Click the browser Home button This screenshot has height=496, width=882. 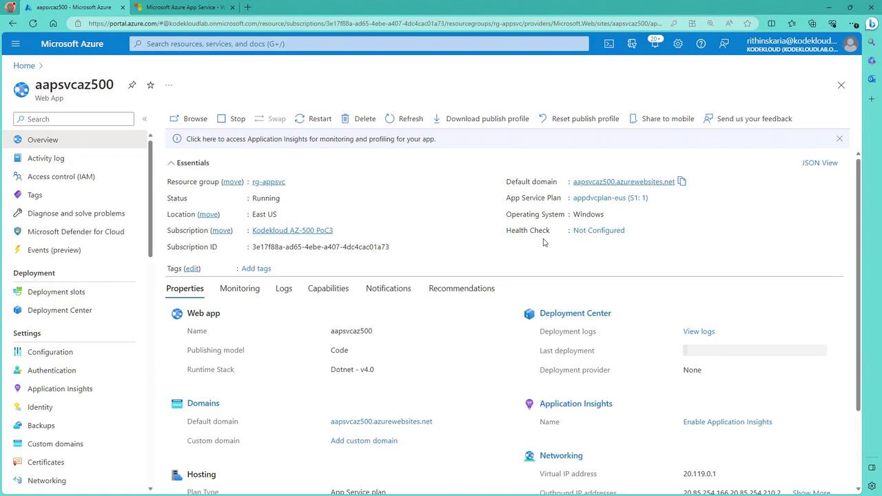[x=53, y=23]
